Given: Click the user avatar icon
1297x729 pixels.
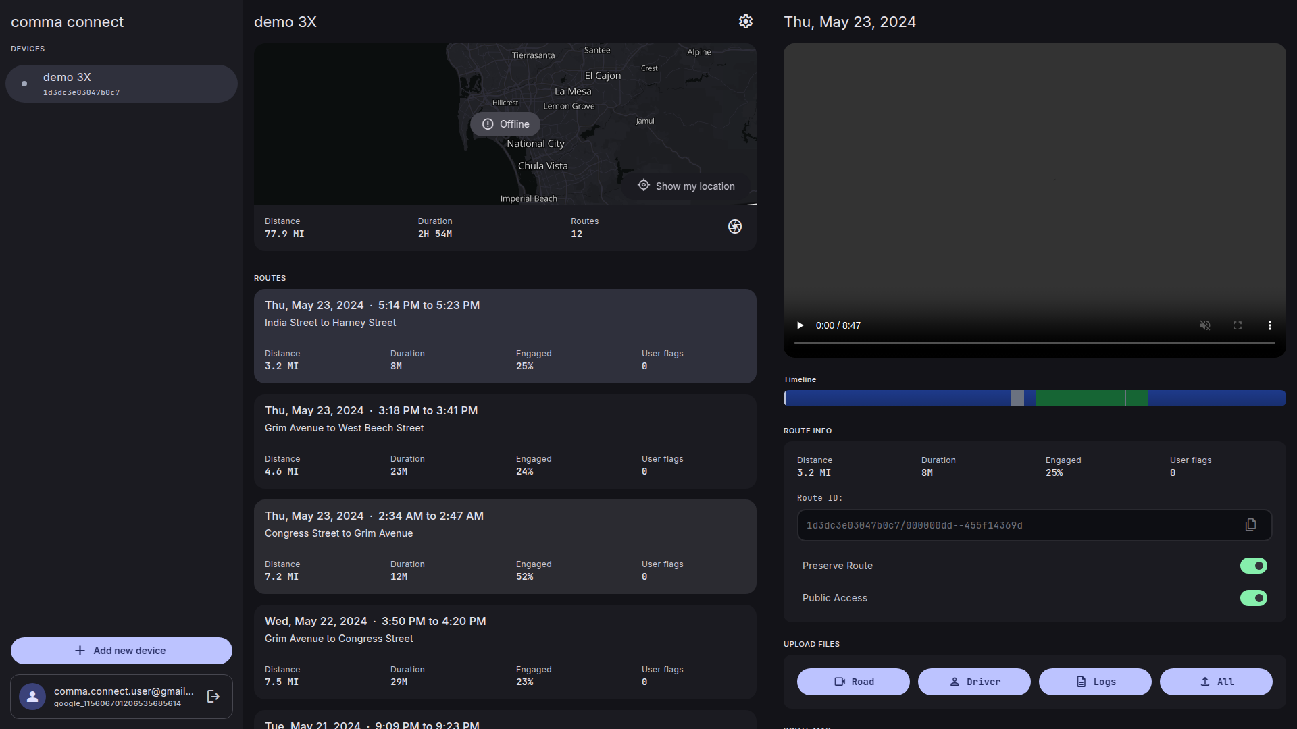Looking at the screenshot, I should [32, 697].
